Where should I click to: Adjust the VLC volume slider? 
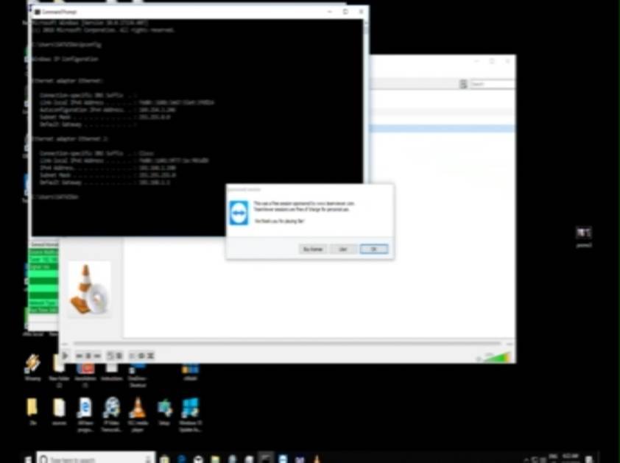click(498, 357)
